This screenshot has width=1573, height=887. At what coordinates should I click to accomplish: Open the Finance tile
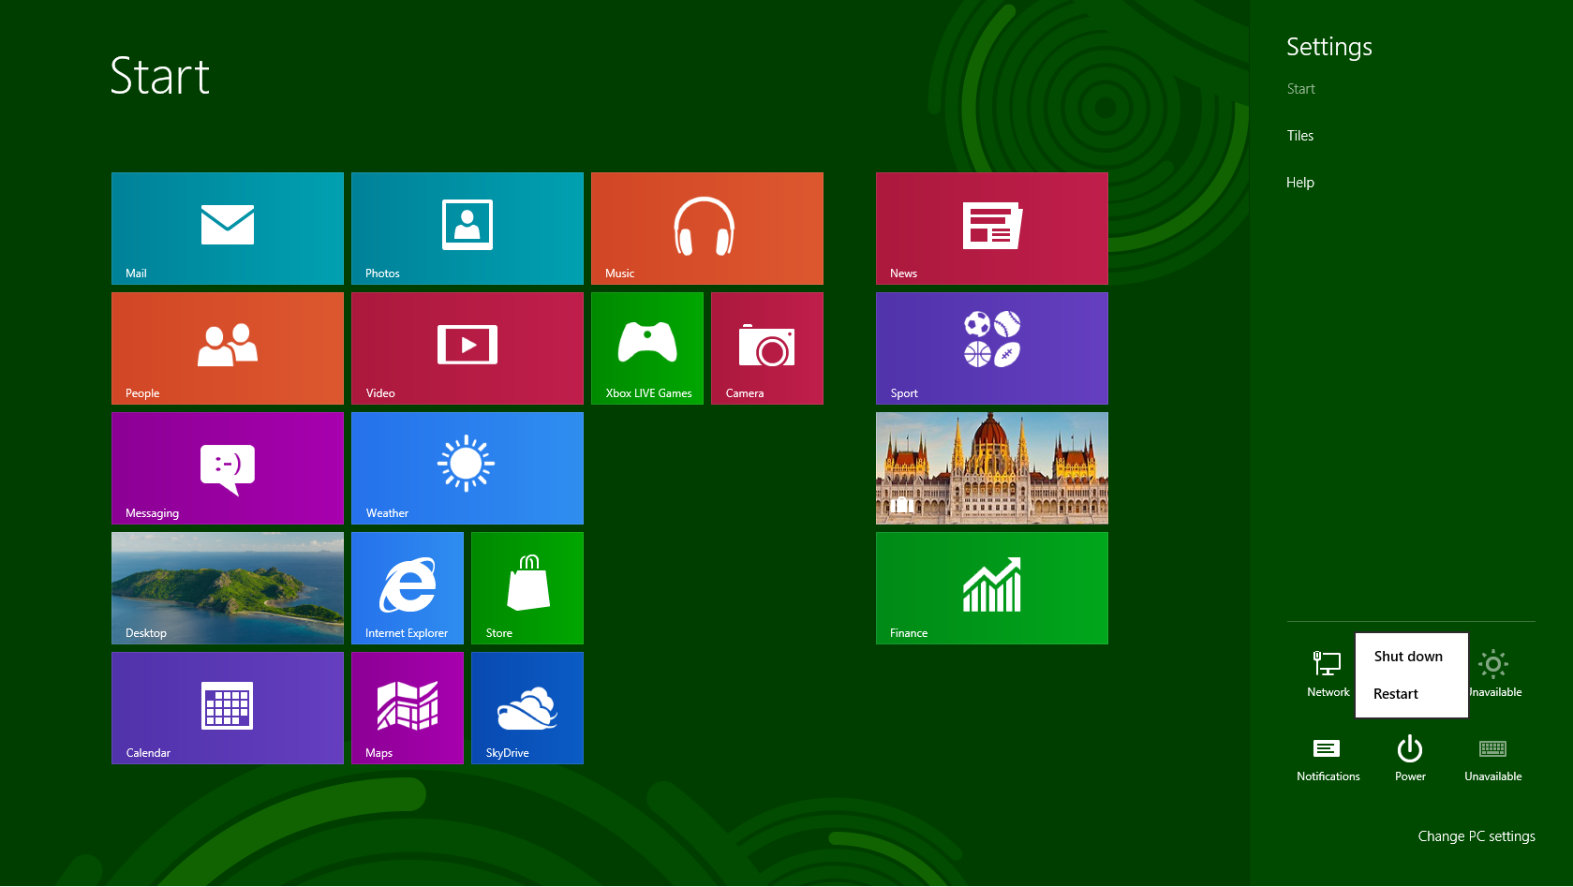click(x=992, y=588)
